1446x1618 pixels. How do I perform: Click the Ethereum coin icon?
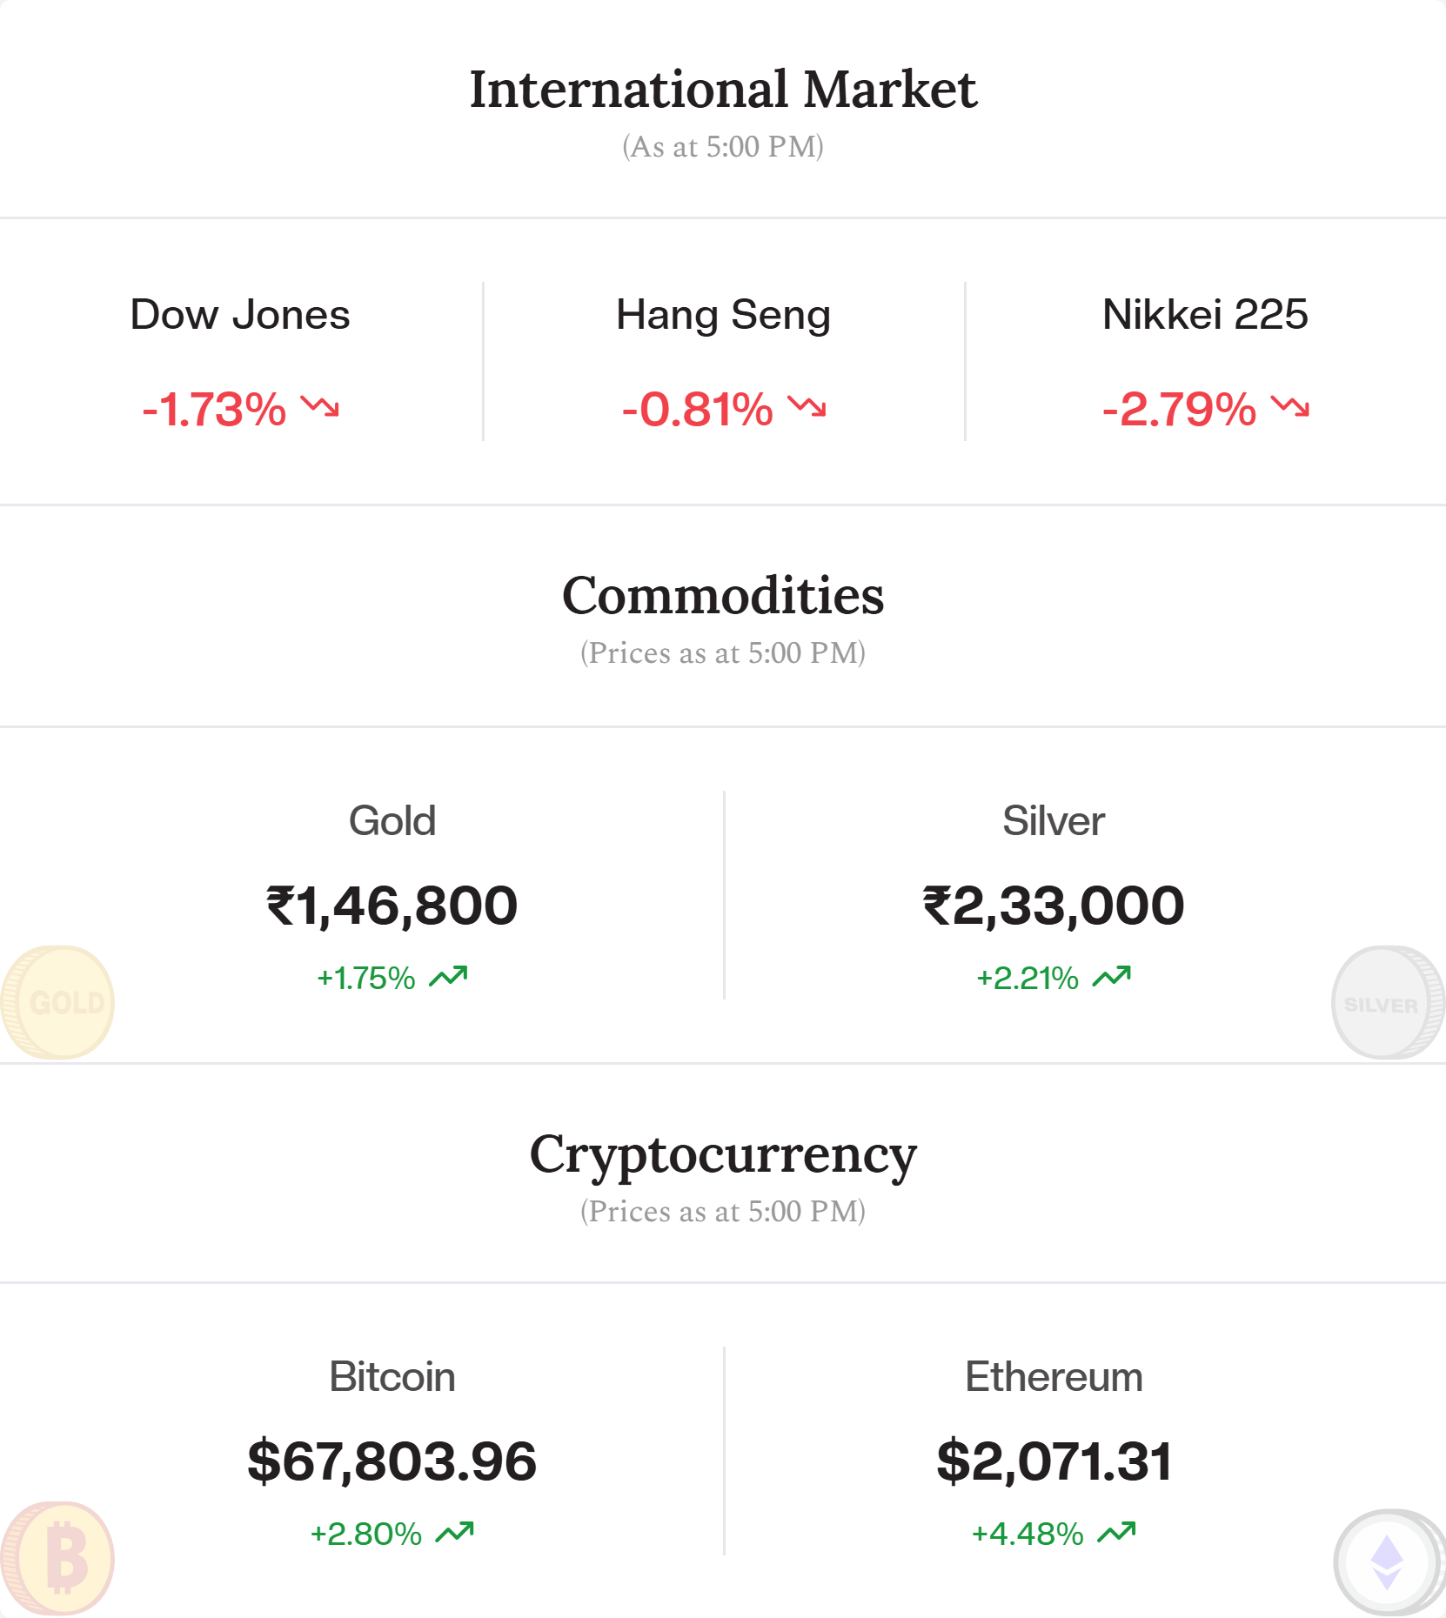tap(1388, 1562)
